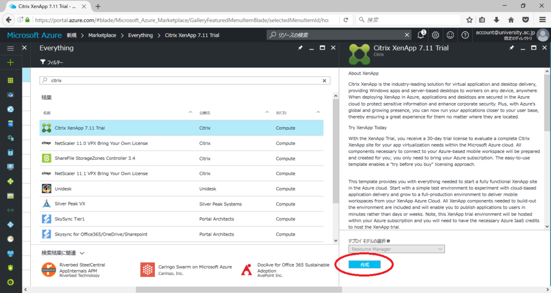The height and width of the screenshot is (293, 551).
Task: Expand the related search results chevron
Action: click(82, 253)
